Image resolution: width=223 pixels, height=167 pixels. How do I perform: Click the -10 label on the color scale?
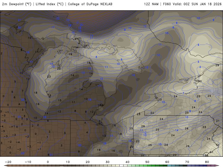28,162
